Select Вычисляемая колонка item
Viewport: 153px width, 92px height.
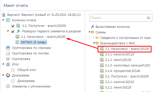point(113,27)
